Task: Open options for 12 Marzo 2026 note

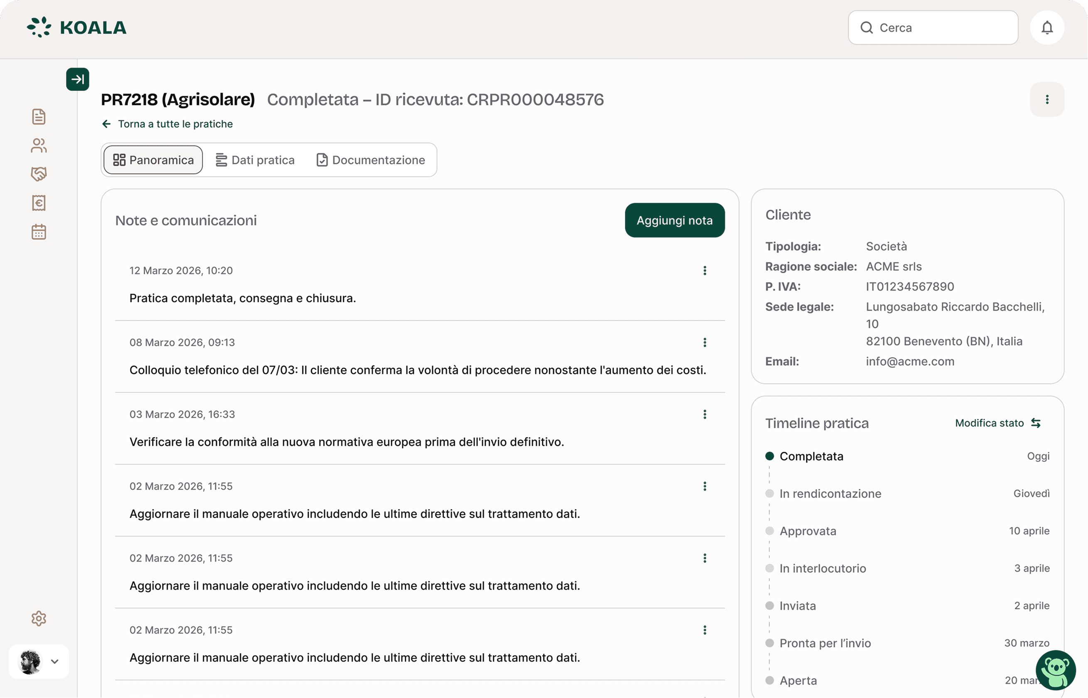Action: [x=705, y=271]
